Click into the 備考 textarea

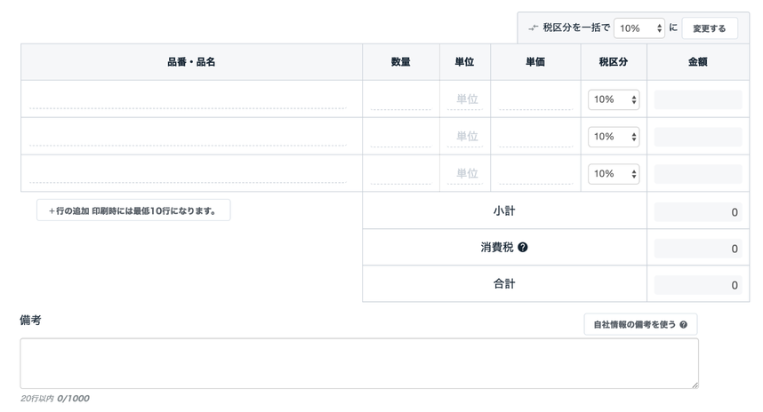point(358,362)
